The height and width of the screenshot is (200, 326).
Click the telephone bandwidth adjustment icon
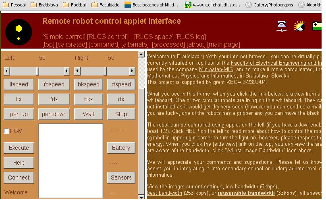coord(281,26)
